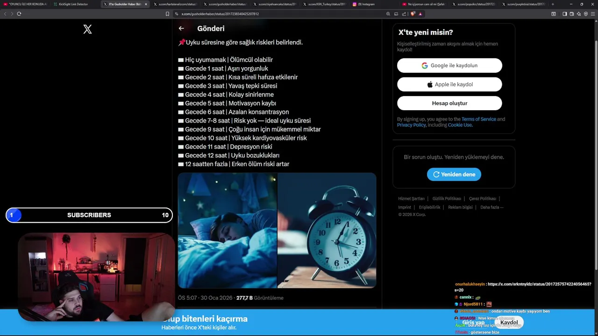Open the Brave Rewards triangle icon
This screenshot has width=598, height=336.
coord(420,14)
